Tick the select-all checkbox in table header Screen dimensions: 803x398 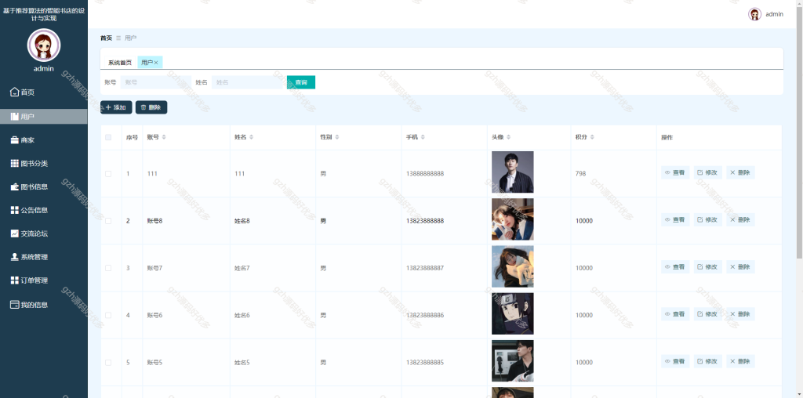[x=108, y=137]
